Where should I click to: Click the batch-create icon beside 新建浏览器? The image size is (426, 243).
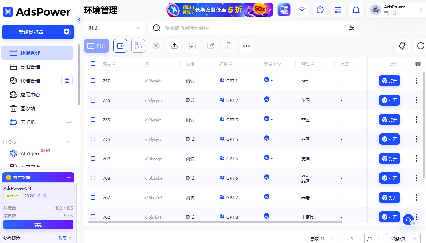(67, 32)
